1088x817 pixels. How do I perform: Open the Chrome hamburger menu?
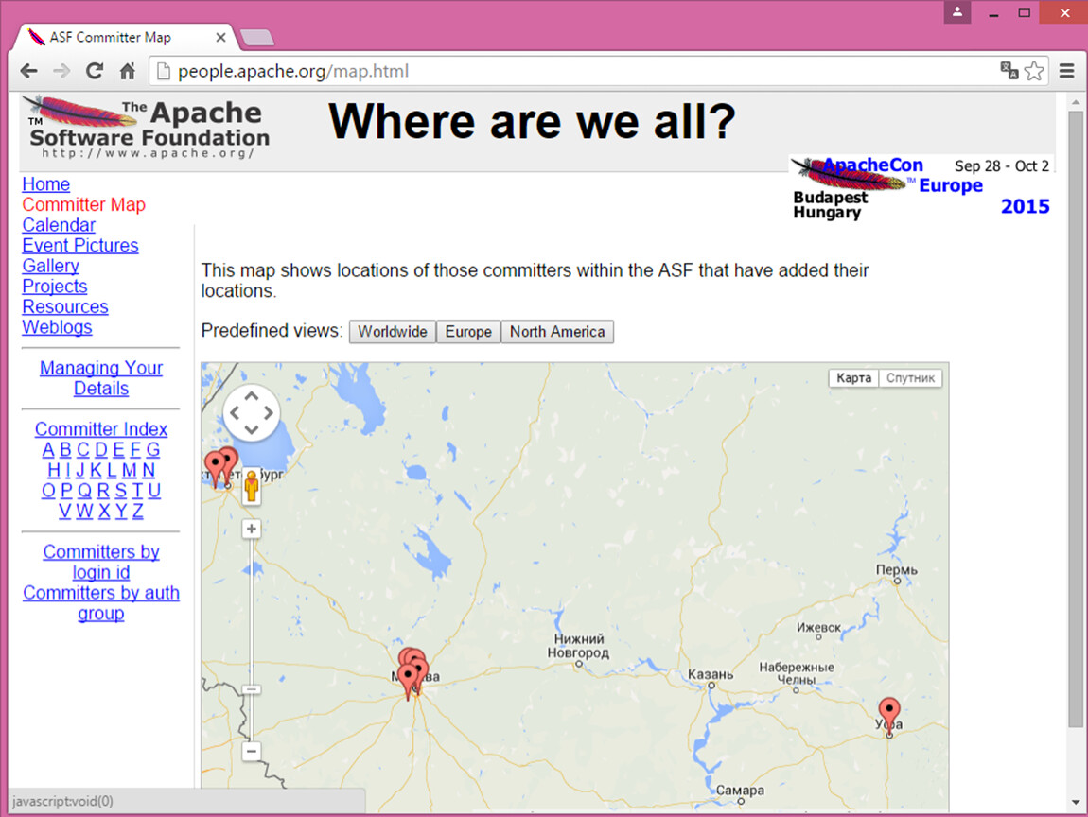1067,71
